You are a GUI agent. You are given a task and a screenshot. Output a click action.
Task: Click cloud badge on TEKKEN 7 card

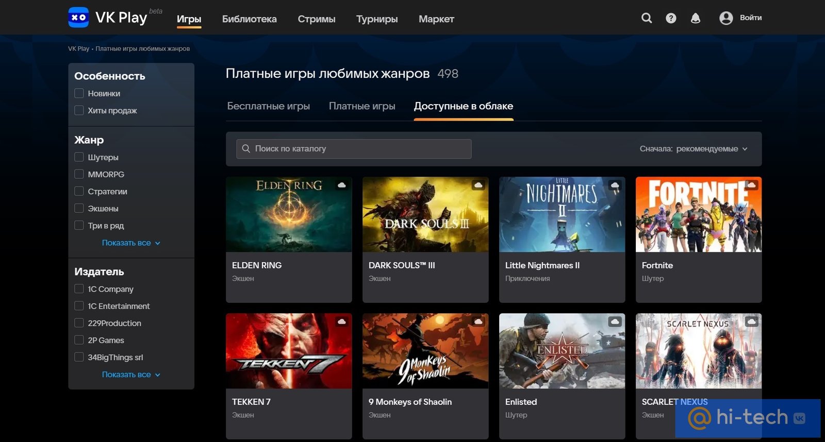(x=341, y=321)
